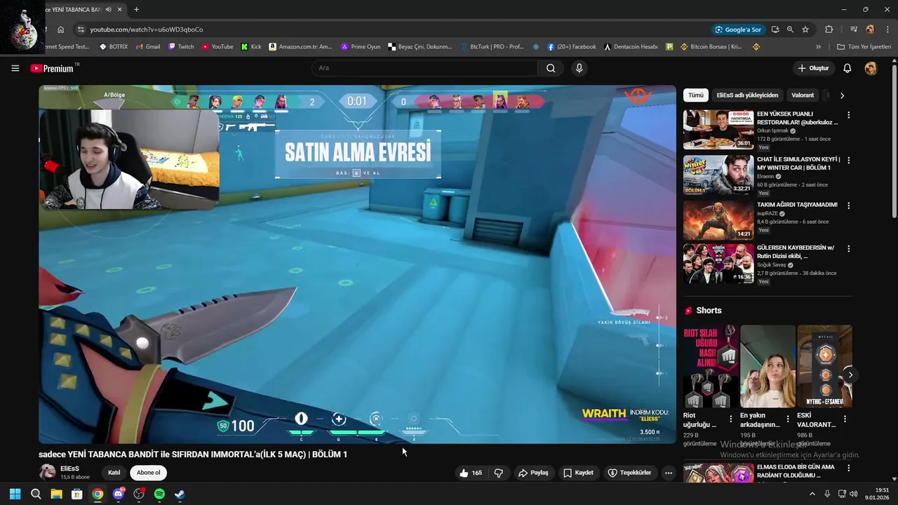Open the EEN YÜKSEK PUANLI RESTORANLAR thumbnail
This screenshot has width=898, height=505.
coord(718,129)
